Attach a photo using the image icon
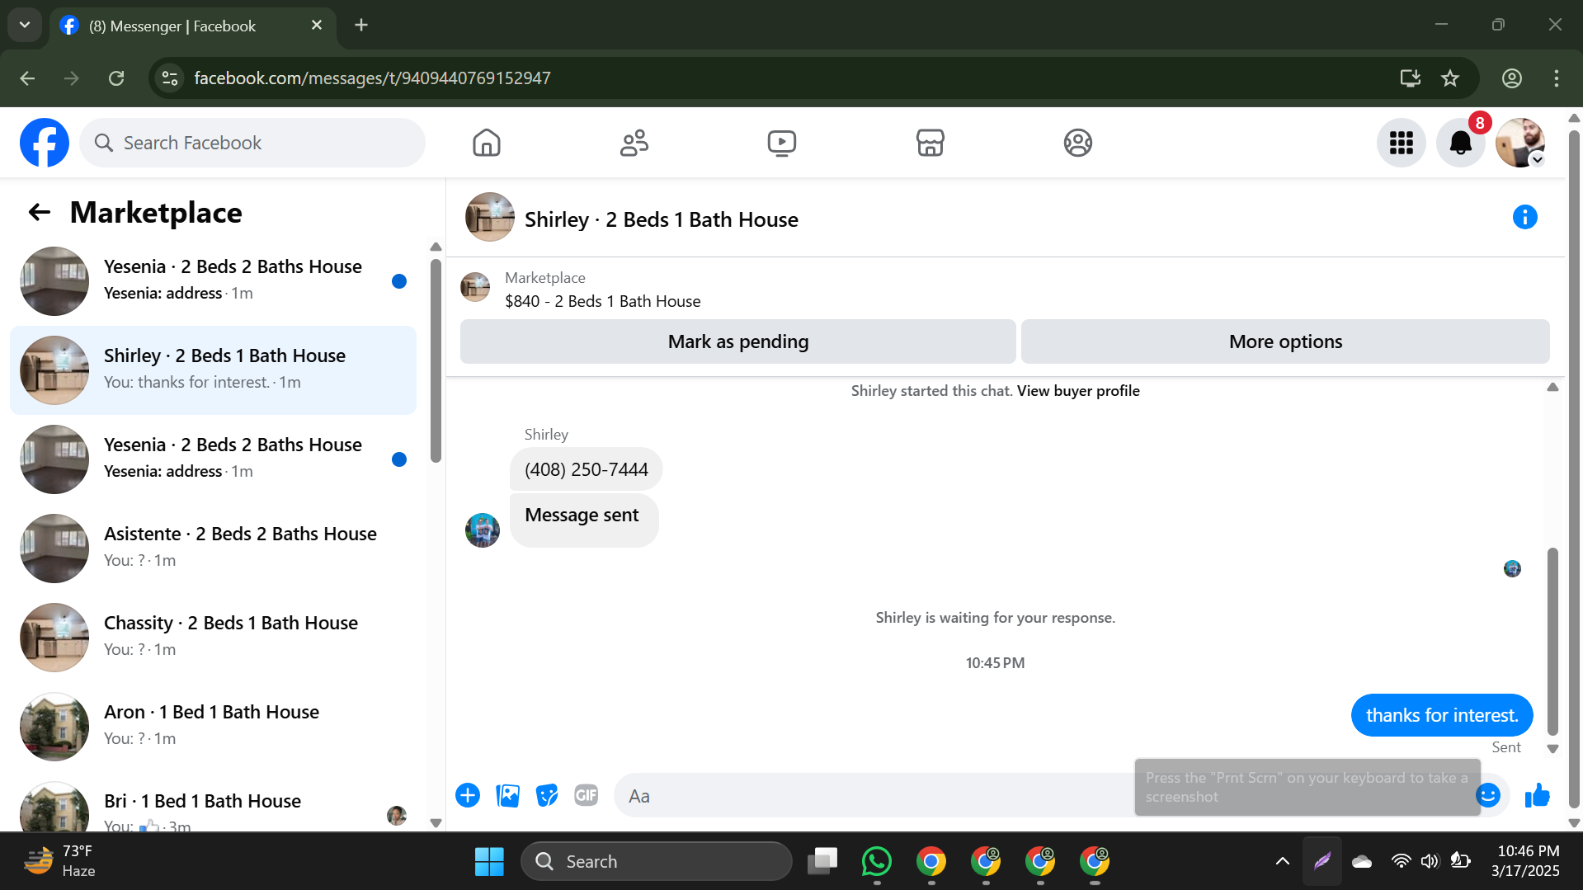 pyautogui.click(x=507, y=795)
